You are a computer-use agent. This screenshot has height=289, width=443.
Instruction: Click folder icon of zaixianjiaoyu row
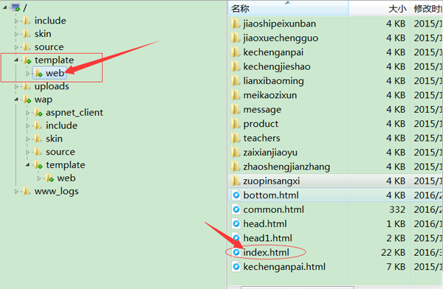point(235,153)
